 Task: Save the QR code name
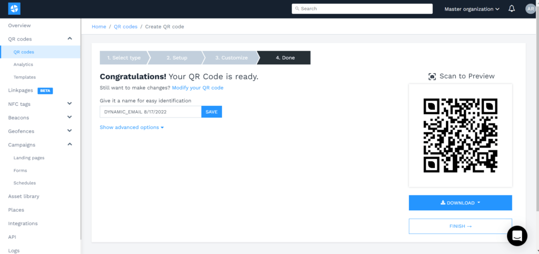click(212, 112)
